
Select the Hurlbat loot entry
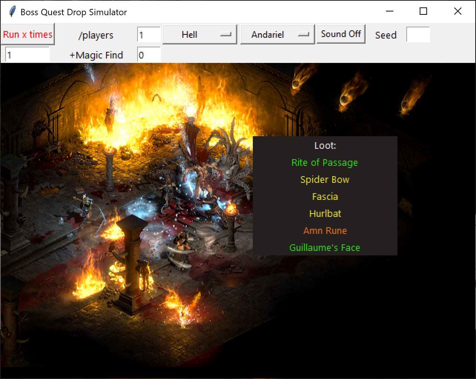[x=325, y=214]
